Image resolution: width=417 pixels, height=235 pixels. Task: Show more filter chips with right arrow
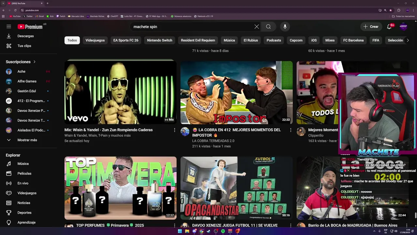(x=408, y=40)
